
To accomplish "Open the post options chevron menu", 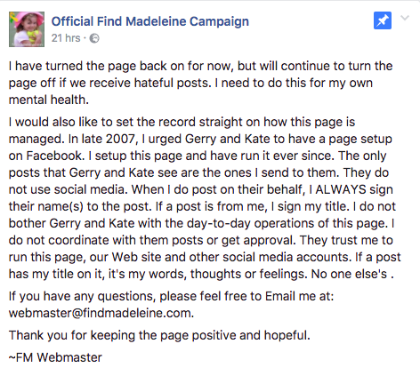I will coord(405,18).
